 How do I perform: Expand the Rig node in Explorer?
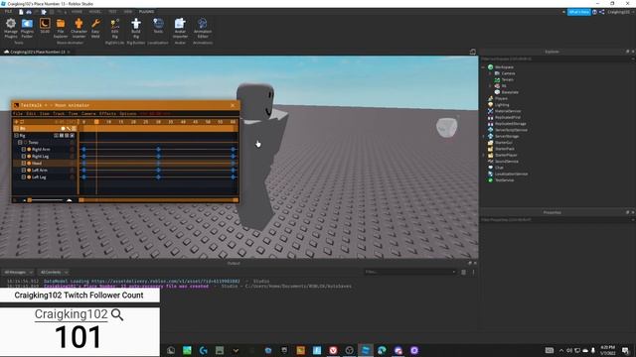point(490,86)
